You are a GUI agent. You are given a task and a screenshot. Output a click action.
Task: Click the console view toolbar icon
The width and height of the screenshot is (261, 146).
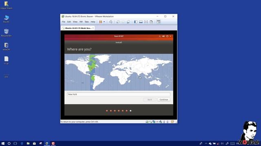pos(159,22)
